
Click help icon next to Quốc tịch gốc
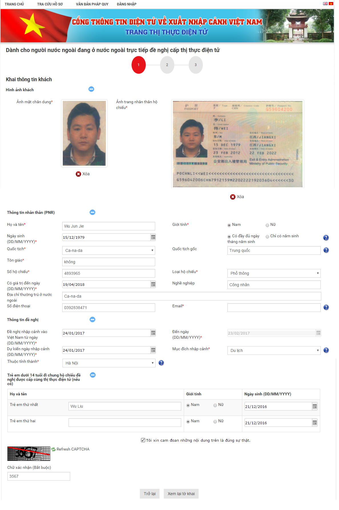326,250
